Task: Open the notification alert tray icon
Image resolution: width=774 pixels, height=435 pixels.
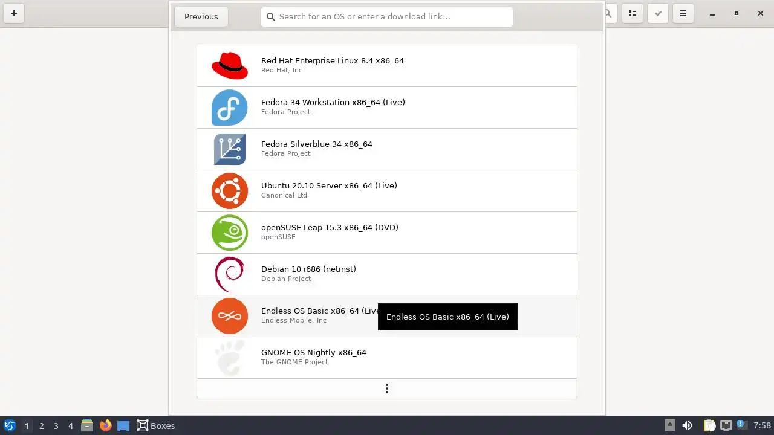Action: 741,426
